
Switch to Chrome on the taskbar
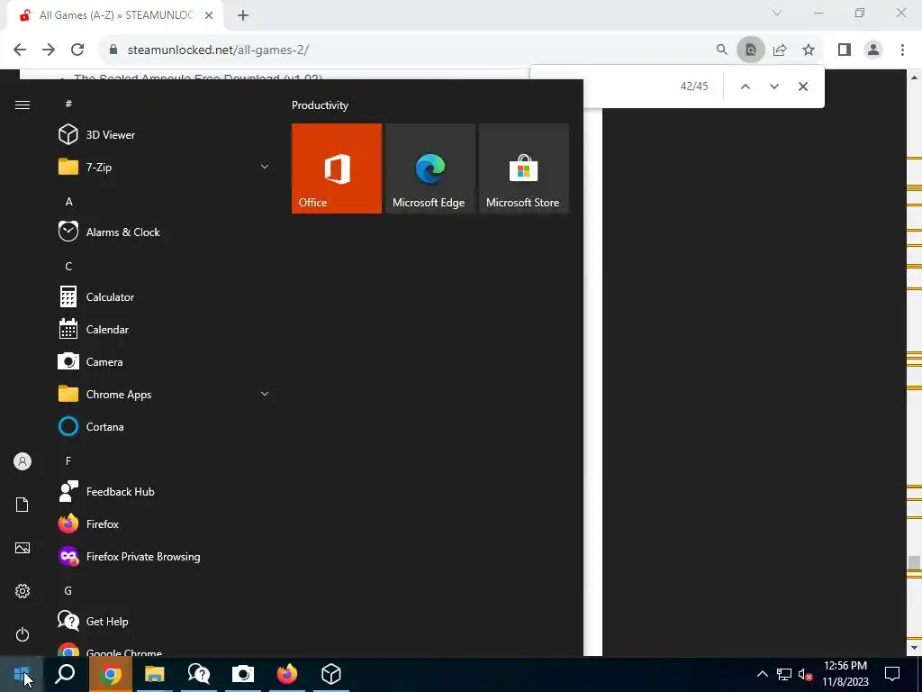tap(110, 674)
